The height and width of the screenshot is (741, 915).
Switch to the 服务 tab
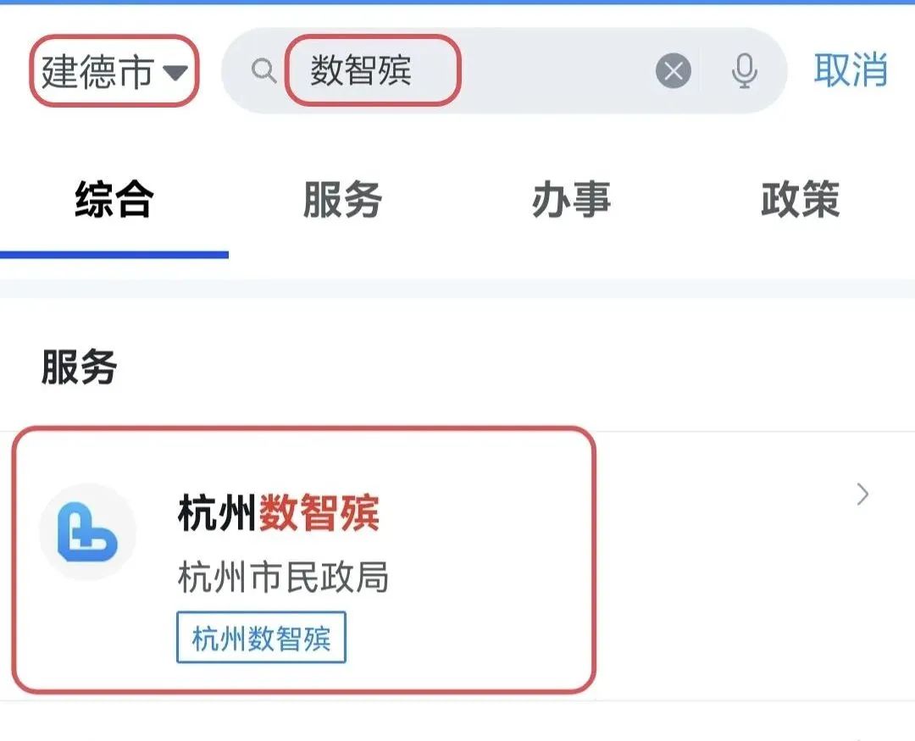click(343, 201)
